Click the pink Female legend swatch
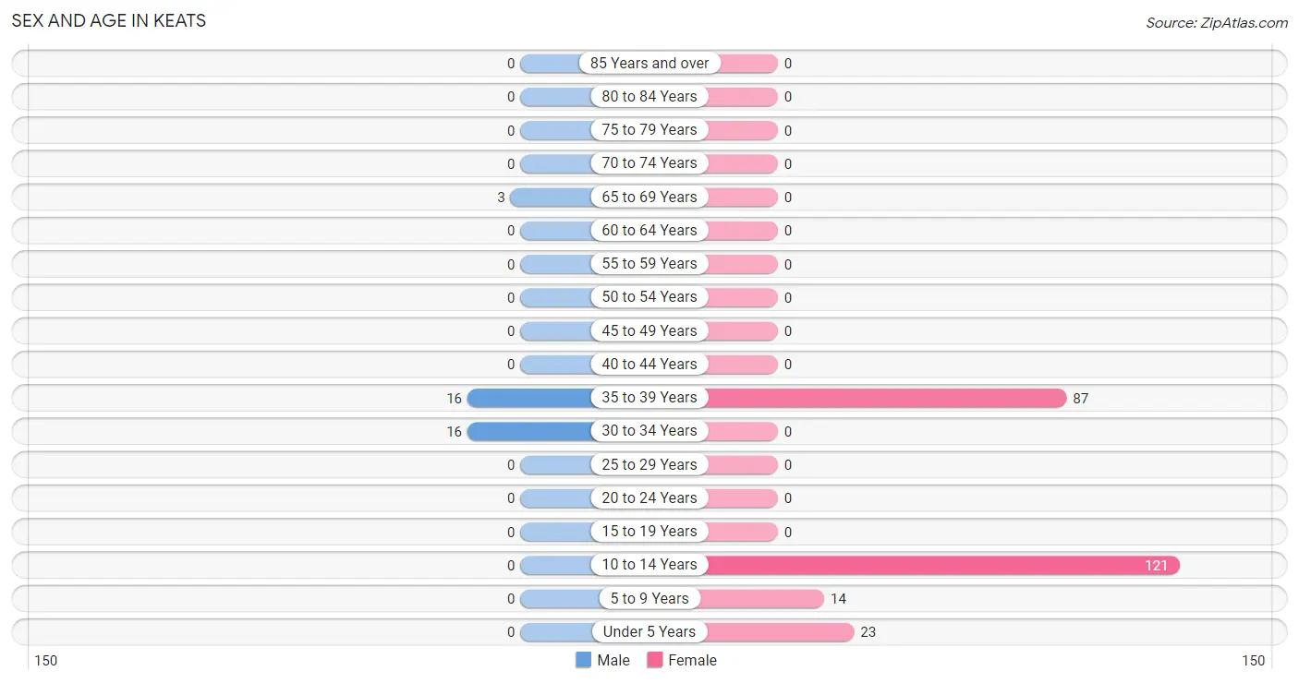The image size is (1299, 683). tap(655, 660)
